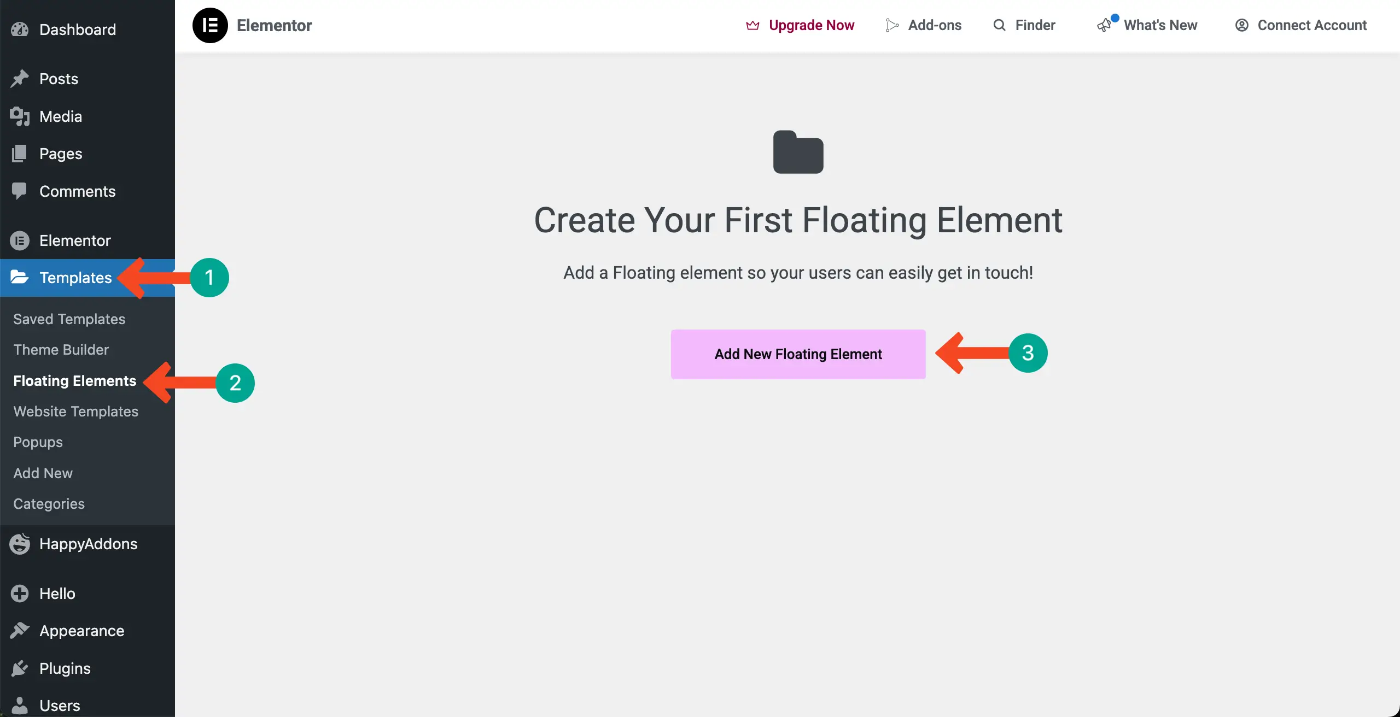Go to Theme Builder submenu

pyautogui.click(x=61, y=350)
